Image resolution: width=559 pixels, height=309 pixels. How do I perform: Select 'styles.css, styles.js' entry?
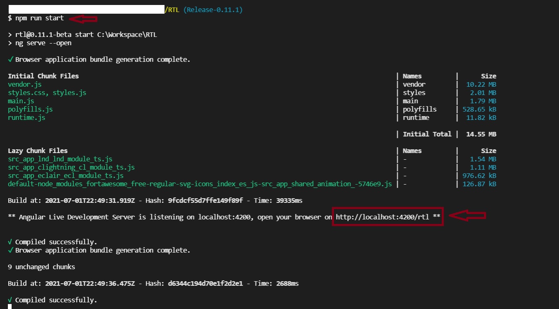pos(47,92)
